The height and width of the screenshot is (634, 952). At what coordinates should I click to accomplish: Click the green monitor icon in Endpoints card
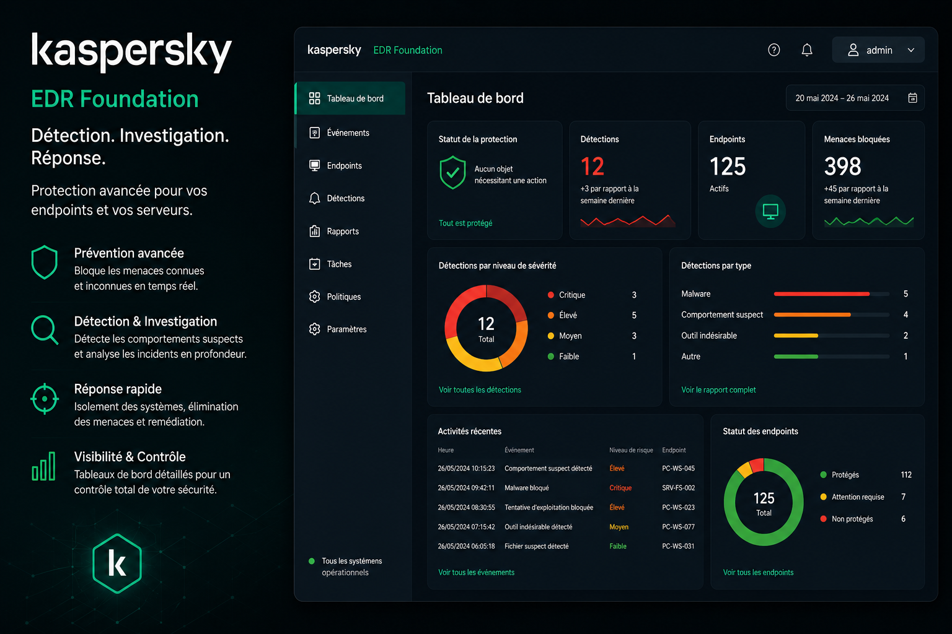[770, 211]
